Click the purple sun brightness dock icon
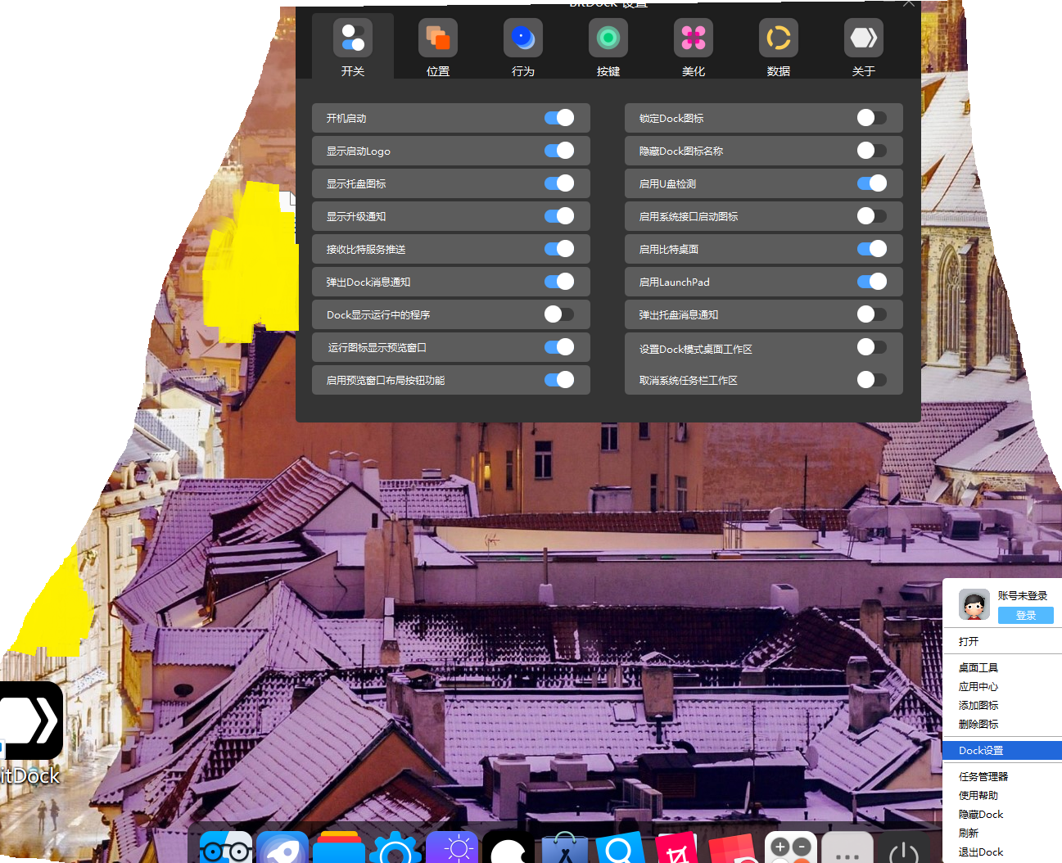 pyautogui.click(x=452, y=848)
